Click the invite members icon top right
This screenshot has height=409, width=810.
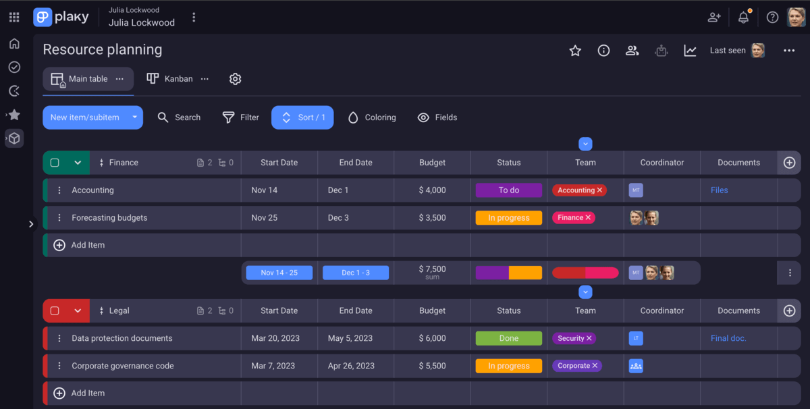click(x=714, y=17)
